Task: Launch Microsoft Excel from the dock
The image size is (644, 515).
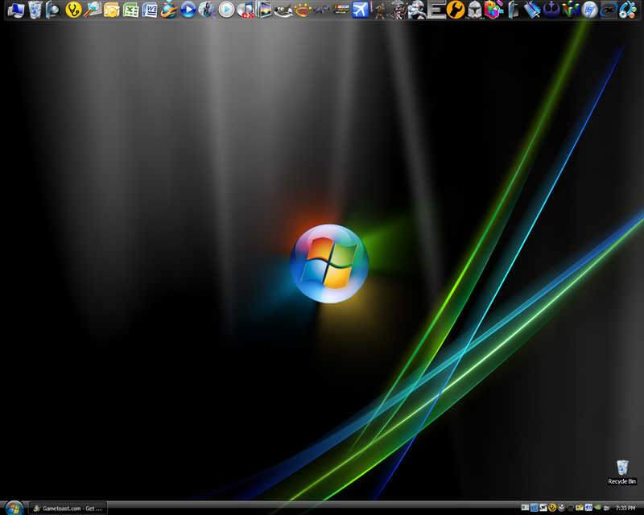Action: (x=130, y=10)
